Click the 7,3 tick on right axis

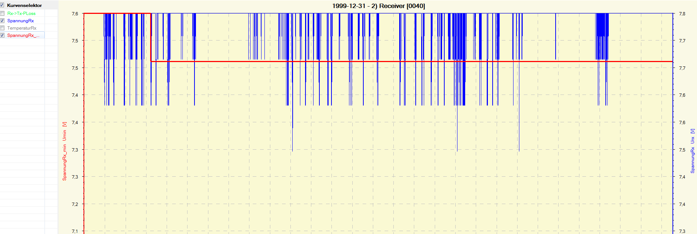click(682, 231)
